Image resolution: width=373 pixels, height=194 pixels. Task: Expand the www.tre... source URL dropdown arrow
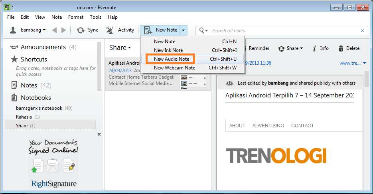[x=365, y=63]
